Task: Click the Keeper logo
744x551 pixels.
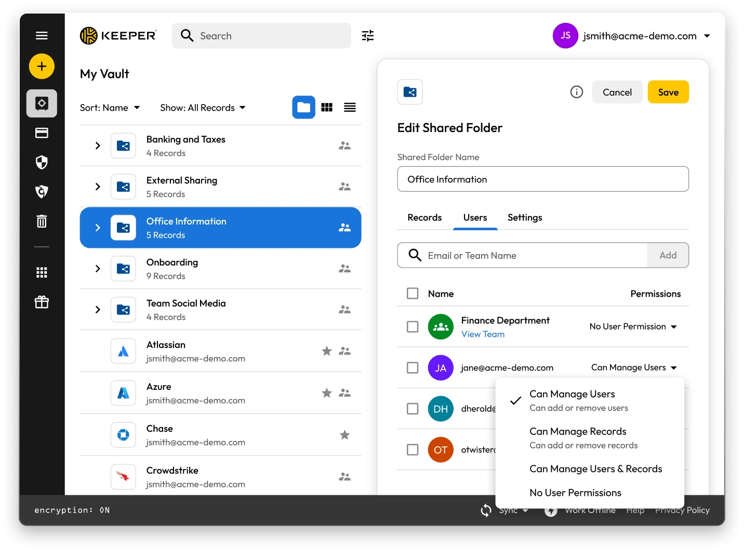Action: coord(118,35)
